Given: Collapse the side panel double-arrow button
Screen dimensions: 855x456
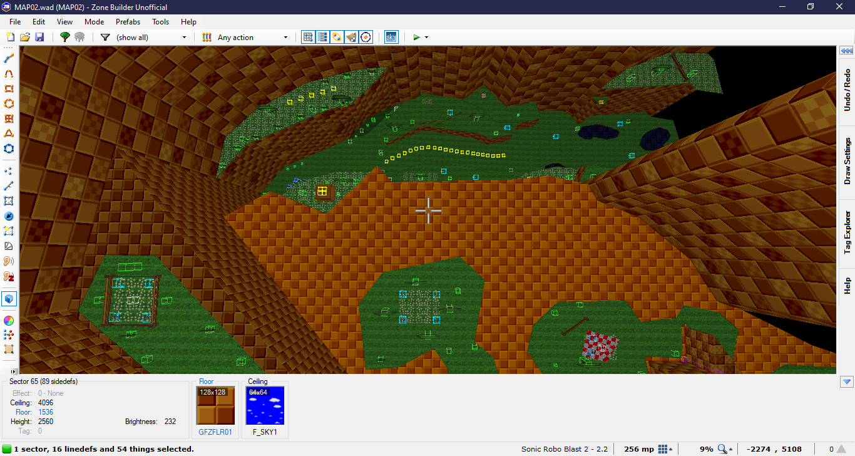Looking at the screenshot, I should (847, 51).
